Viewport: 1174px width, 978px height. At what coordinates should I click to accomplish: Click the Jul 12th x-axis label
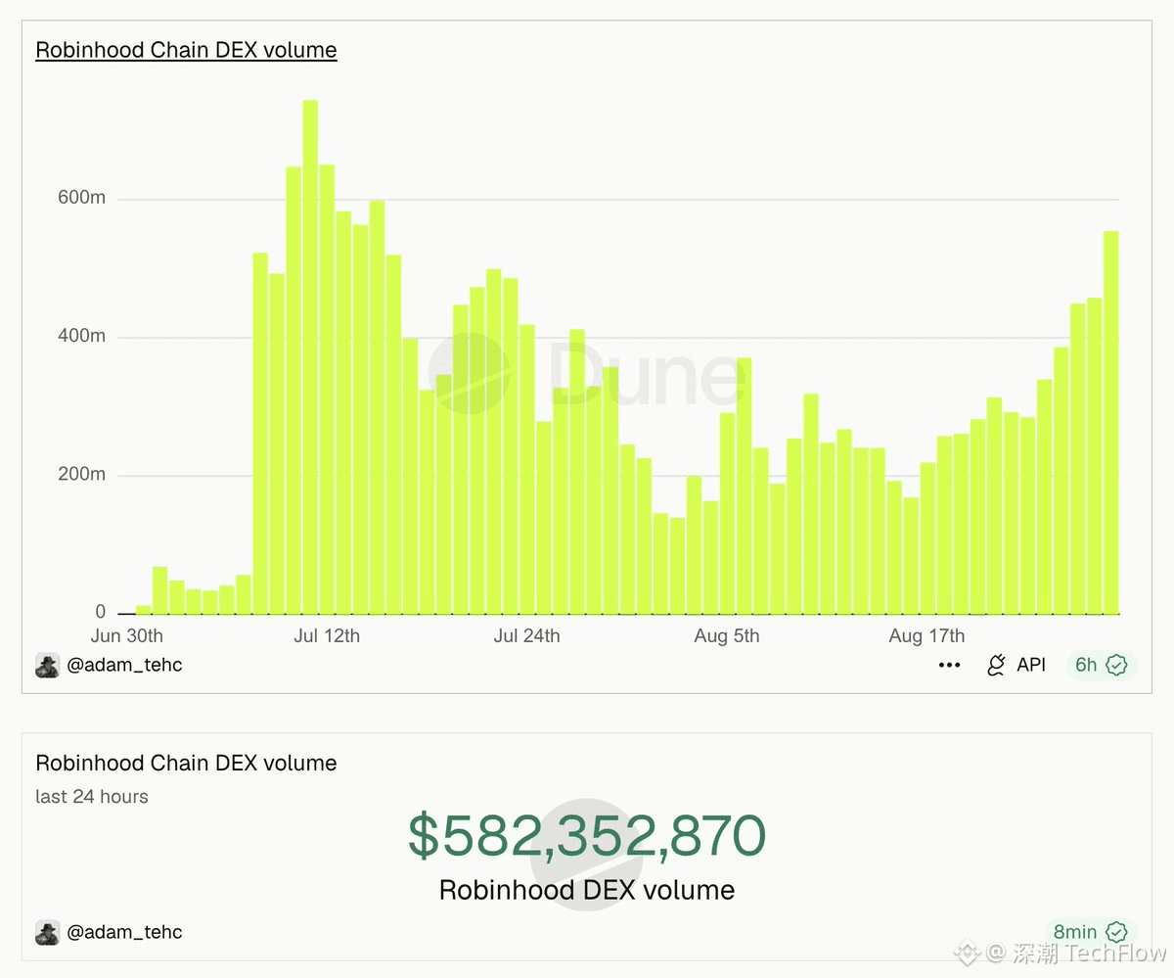pyautogui.click(x=327, y=636)
